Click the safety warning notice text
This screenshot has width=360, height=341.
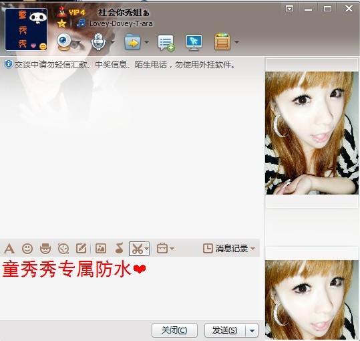click(x=126, y=65)
